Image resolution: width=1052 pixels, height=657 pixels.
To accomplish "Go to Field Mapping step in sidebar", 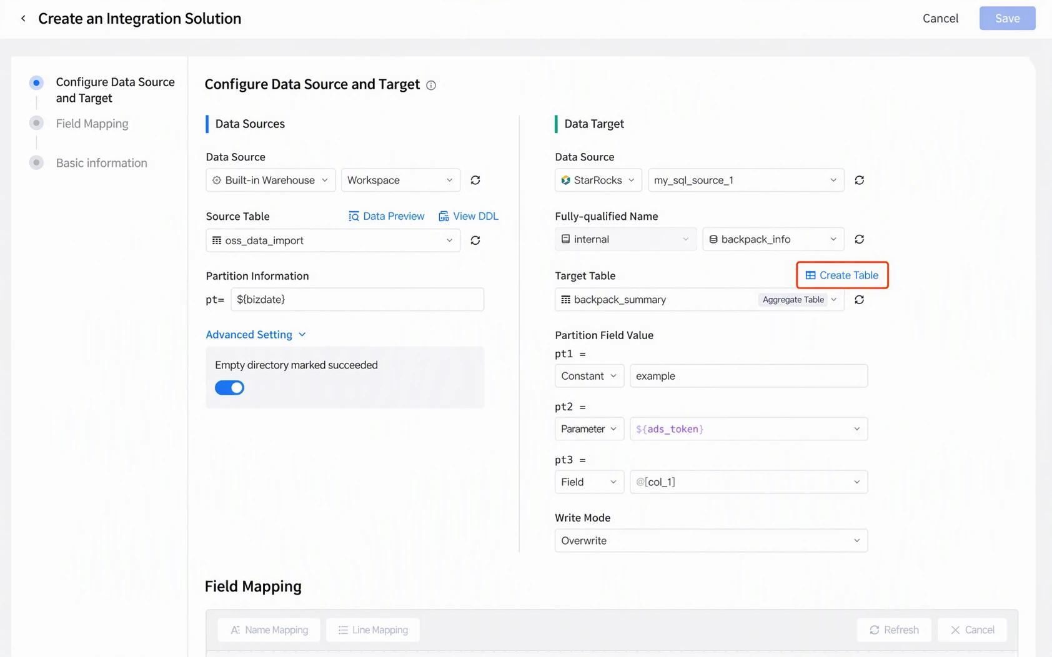I will click(x=92, y=124).
